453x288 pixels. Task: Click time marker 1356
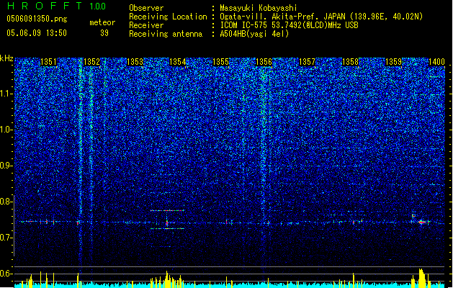(x=264, y=62)
